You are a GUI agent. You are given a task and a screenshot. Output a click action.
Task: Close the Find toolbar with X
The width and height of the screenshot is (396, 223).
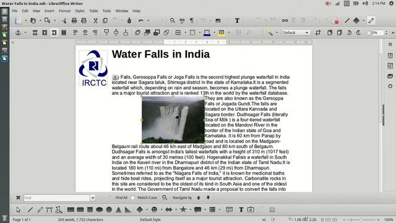coord(18,198)
